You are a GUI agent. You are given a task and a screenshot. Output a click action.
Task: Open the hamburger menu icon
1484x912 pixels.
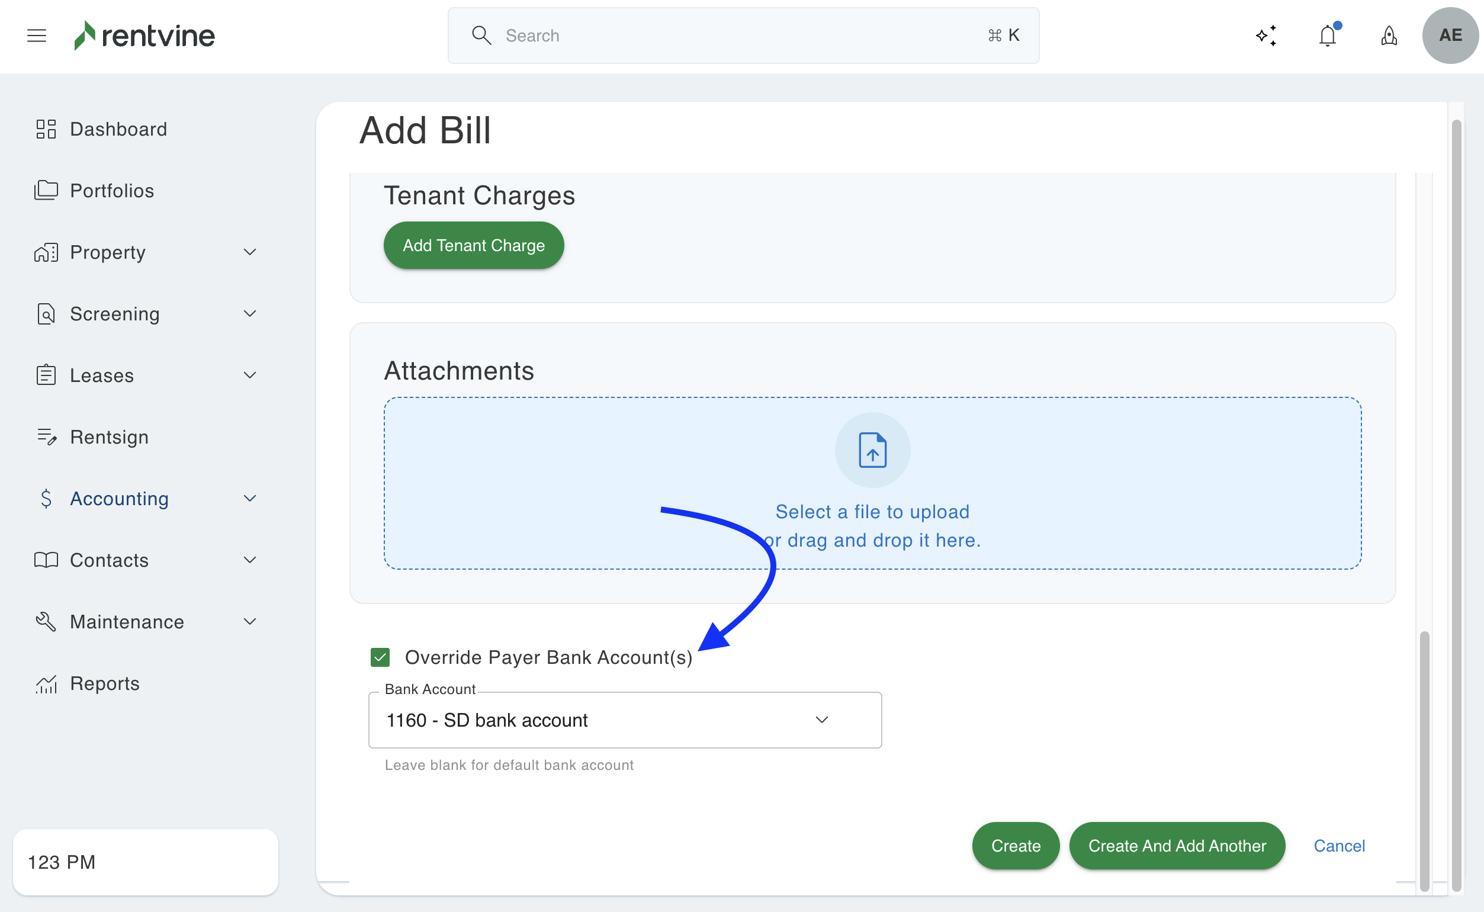tap(37, 36)
